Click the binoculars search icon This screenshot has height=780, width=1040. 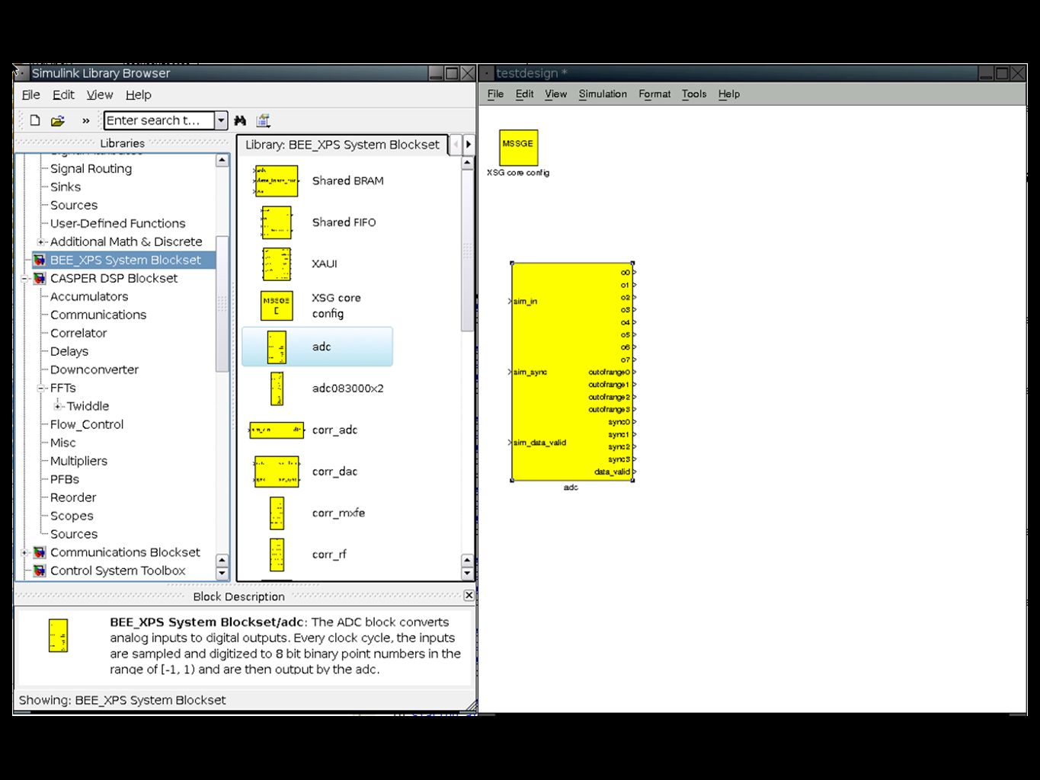(x=240, y=120)
